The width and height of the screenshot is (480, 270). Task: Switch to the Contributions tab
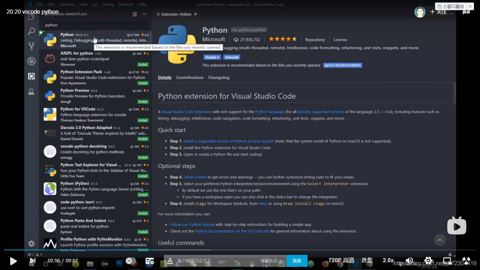click(x=190, y=77)
